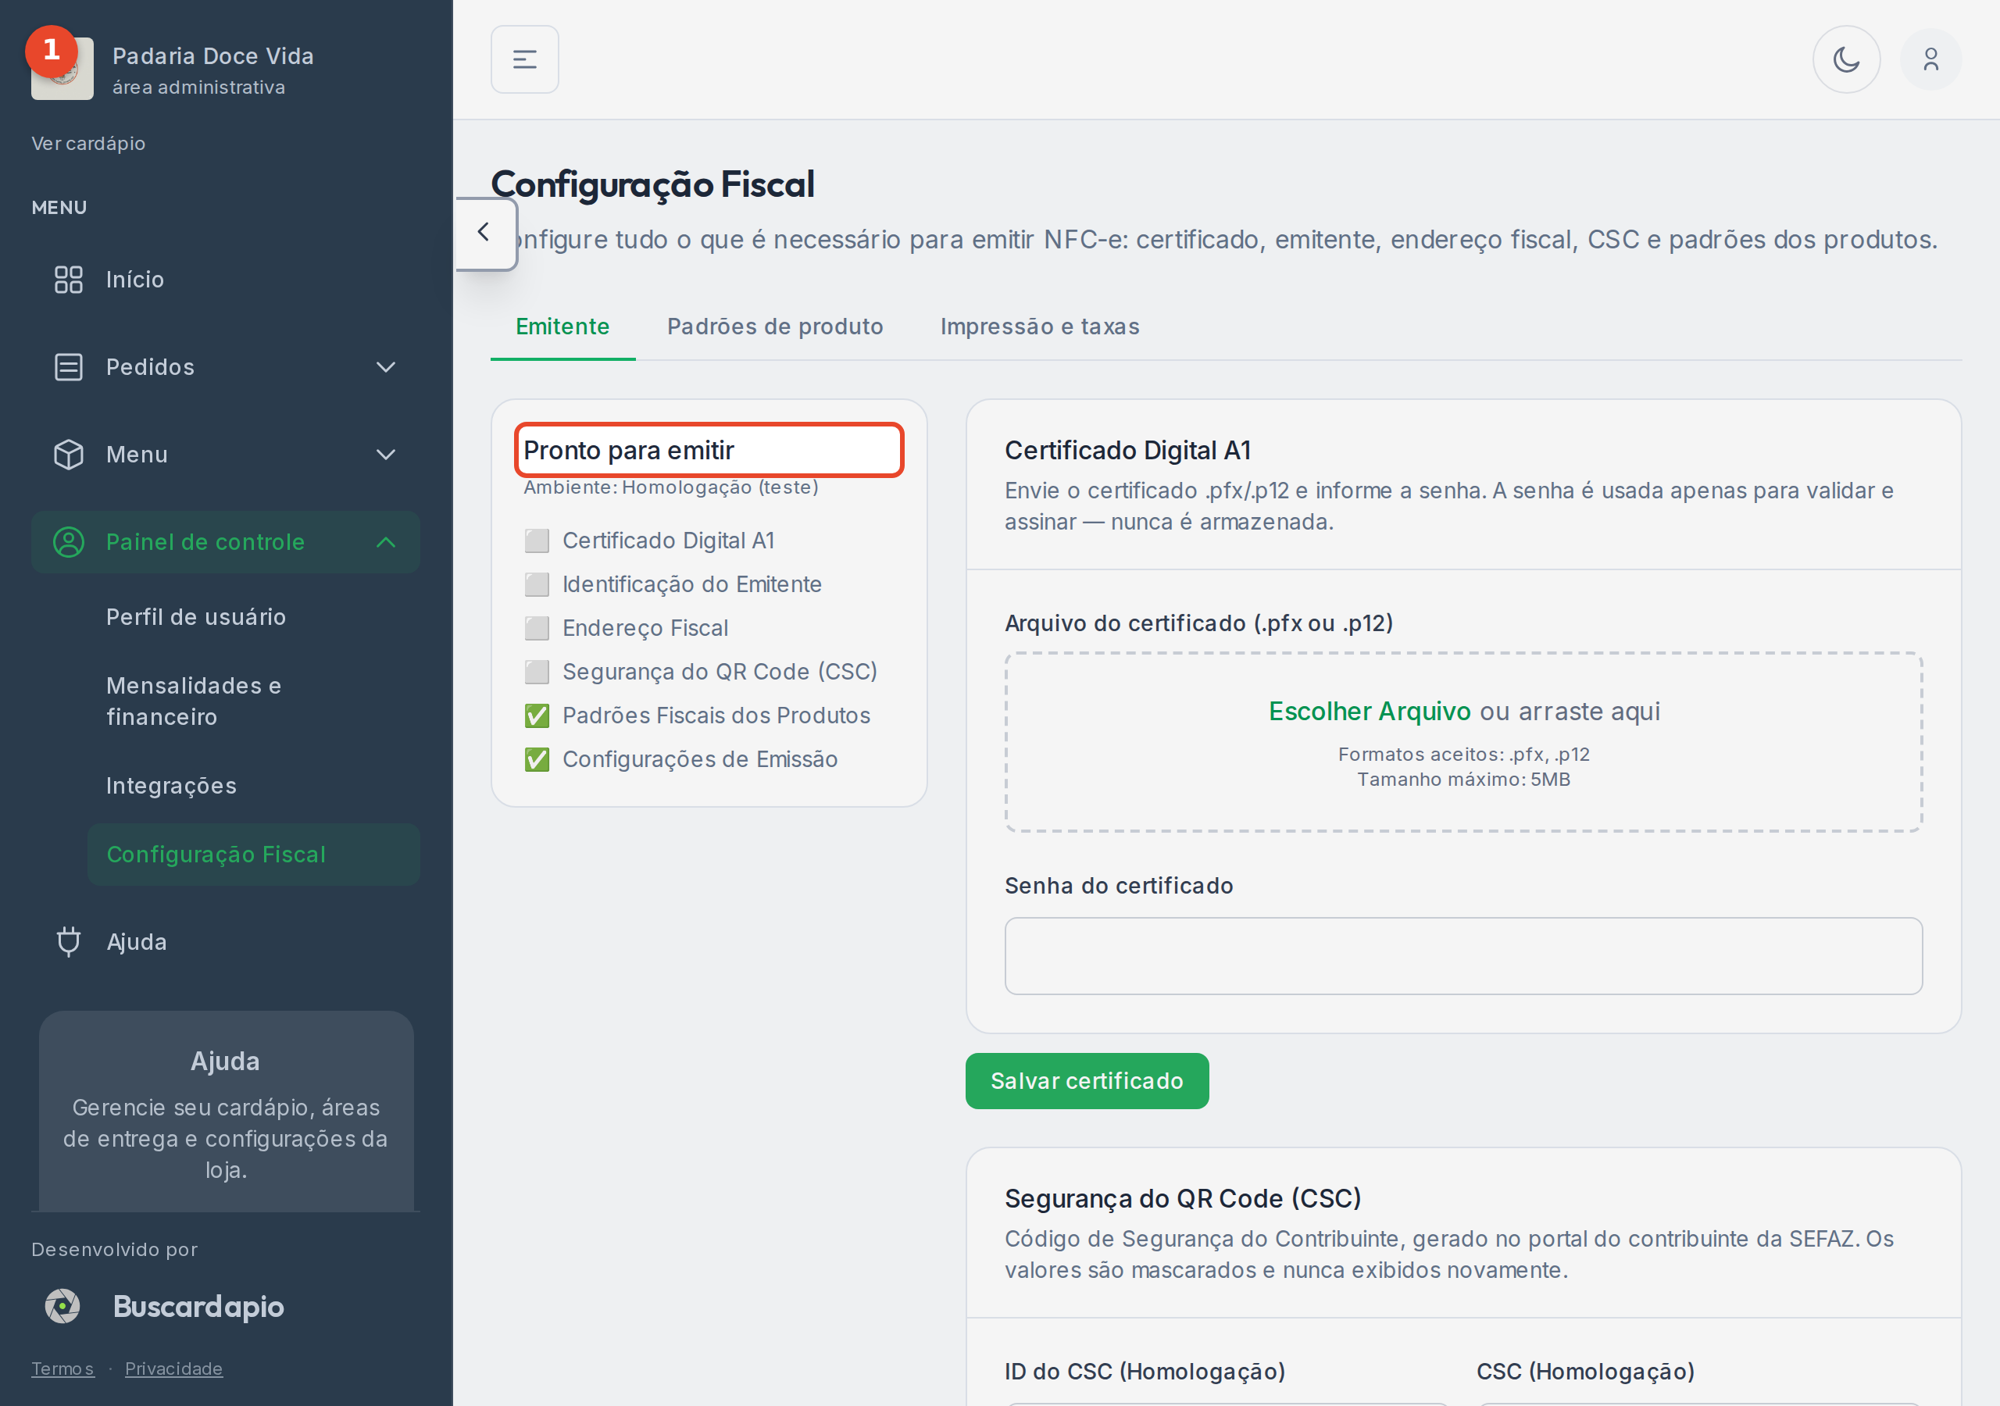Click the Padaria Doce Vida store name
This screenshot has width=2000, height=1406.
coord(212,55)
